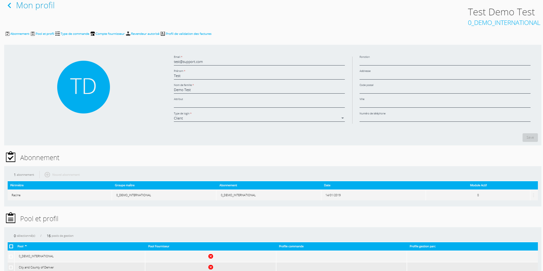Sort by the Pool column header
Viewport: 543px width, 271px height.
tap(22, 246)
